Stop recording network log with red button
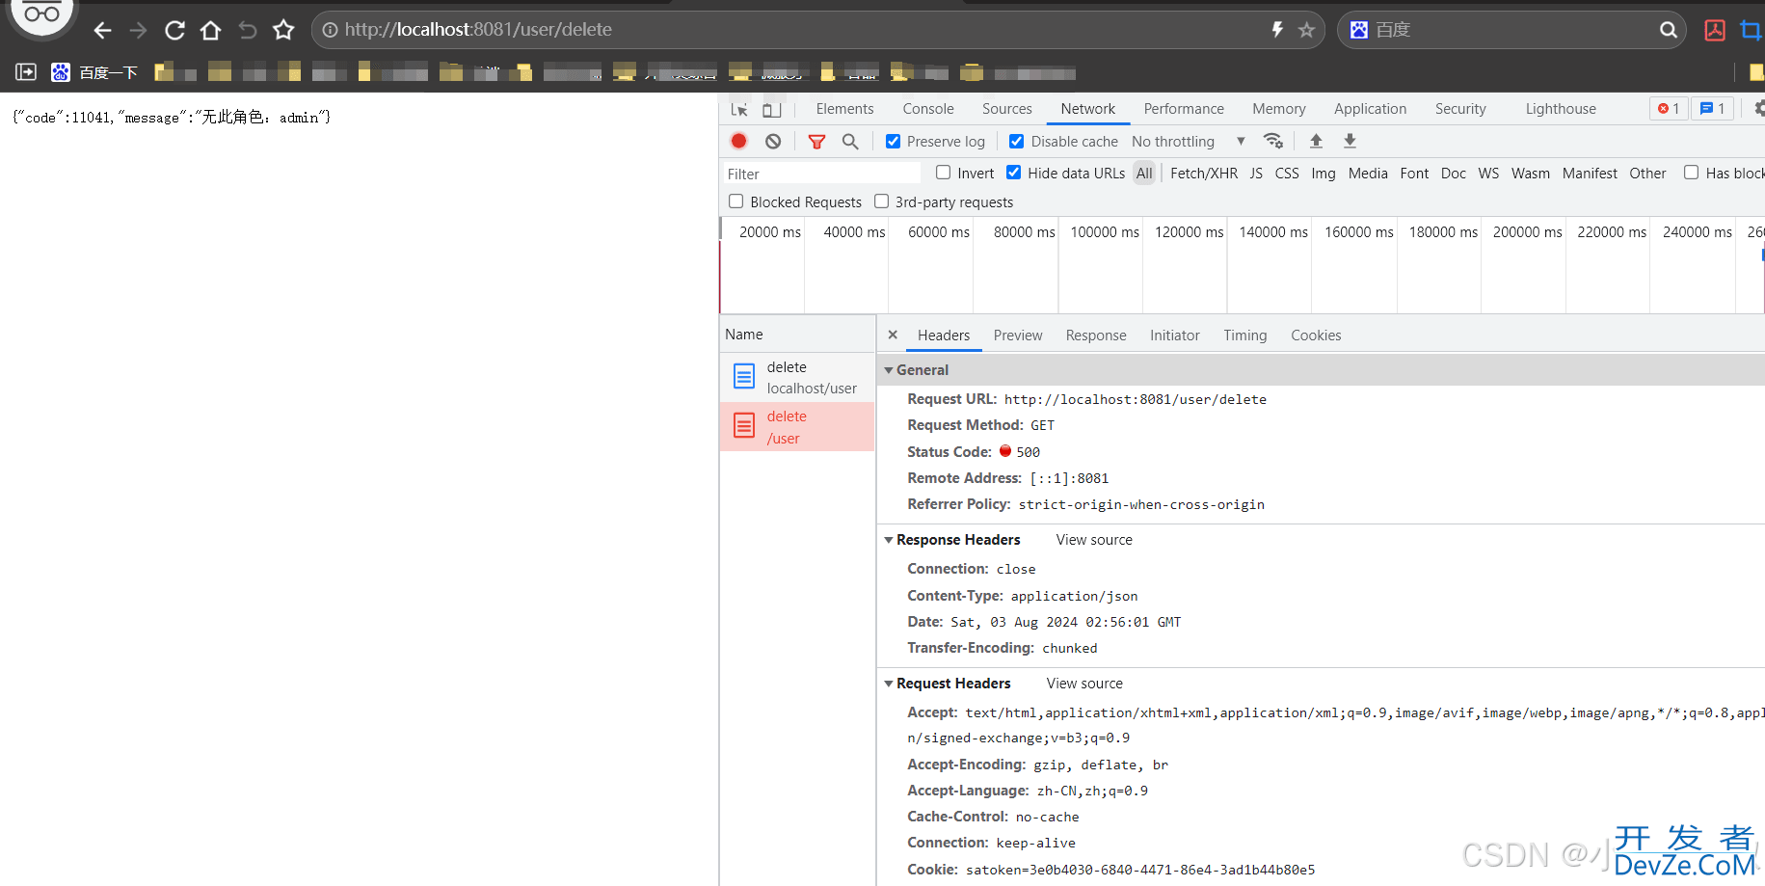Viewport: 1765px width, 886px height. 739,142
